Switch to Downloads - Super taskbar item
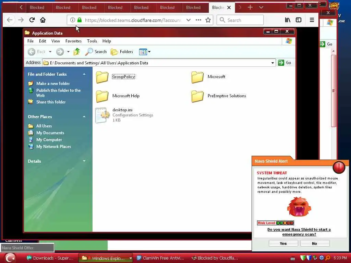 pyautogui.click(x=50, y=258)
